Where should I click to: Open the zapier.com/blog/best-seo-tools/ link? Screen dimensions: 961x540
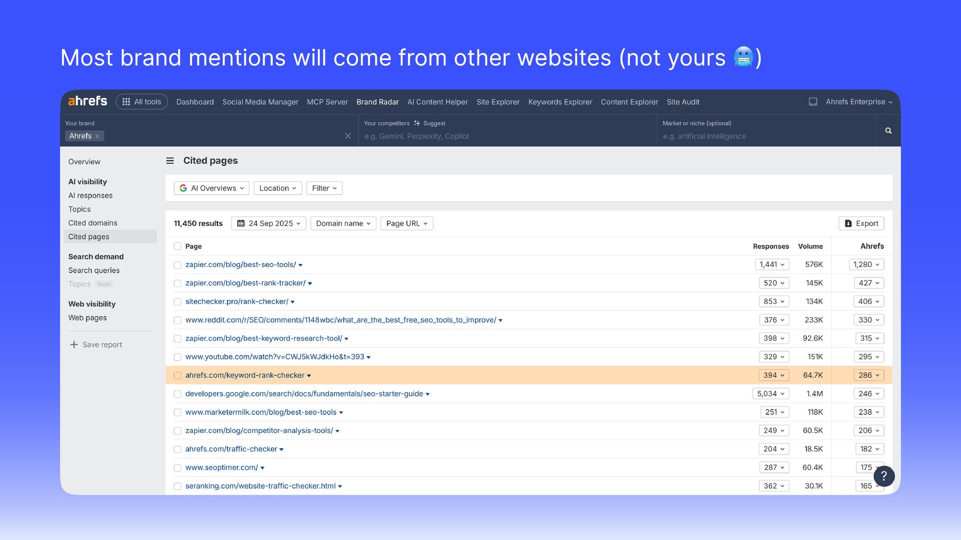click(240, 264)
